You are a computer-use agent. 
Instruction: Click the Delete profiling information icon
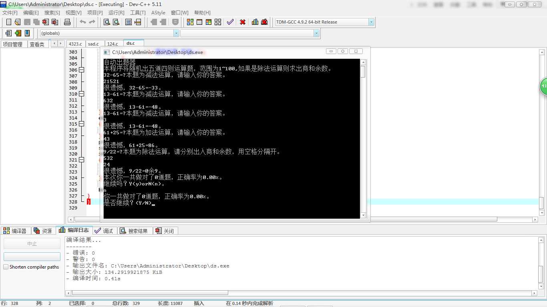tap(264, 22)
